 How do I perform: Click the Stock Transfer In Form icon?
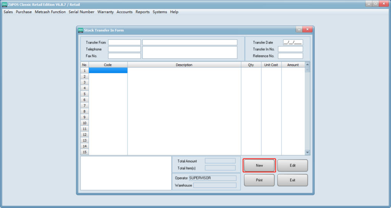click(x=81, y=30)
